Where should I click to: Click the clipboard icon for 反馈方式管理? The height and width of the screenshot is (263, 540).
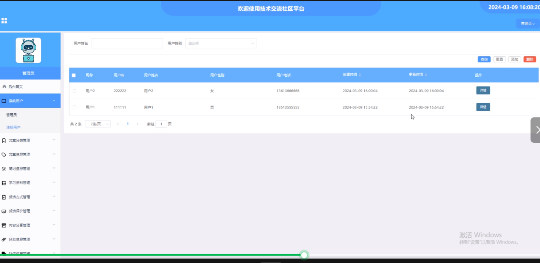(4, 197)
